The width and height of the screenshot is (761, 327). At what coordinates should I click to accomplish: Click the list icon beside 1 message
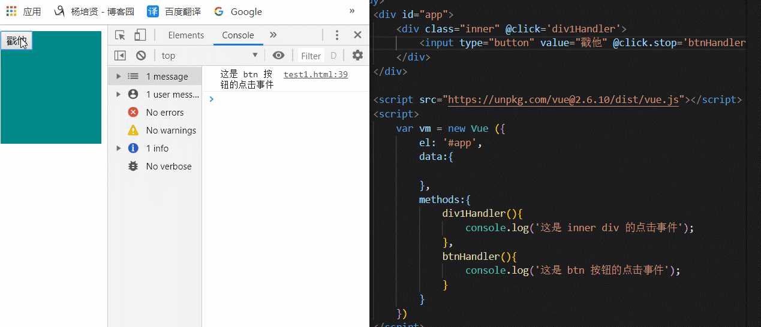[x=133, y=77]
